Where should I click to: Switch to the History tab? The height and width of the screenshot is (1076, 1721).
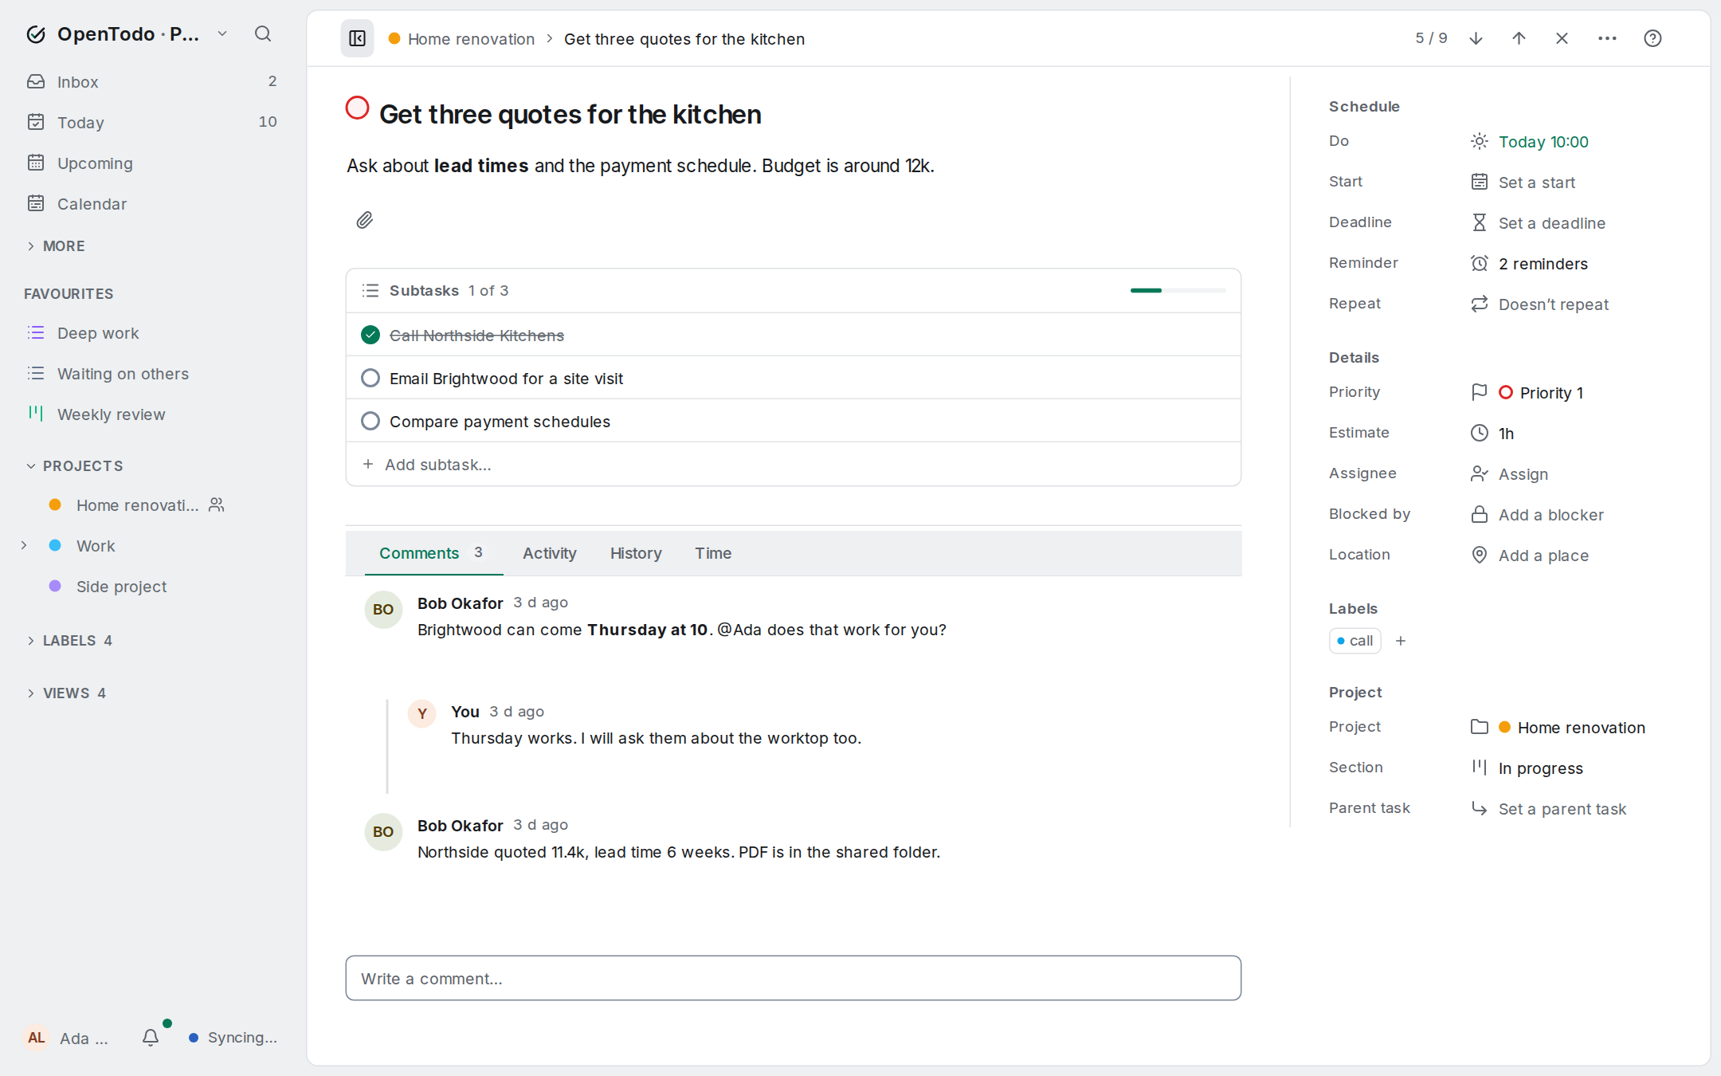636,553
